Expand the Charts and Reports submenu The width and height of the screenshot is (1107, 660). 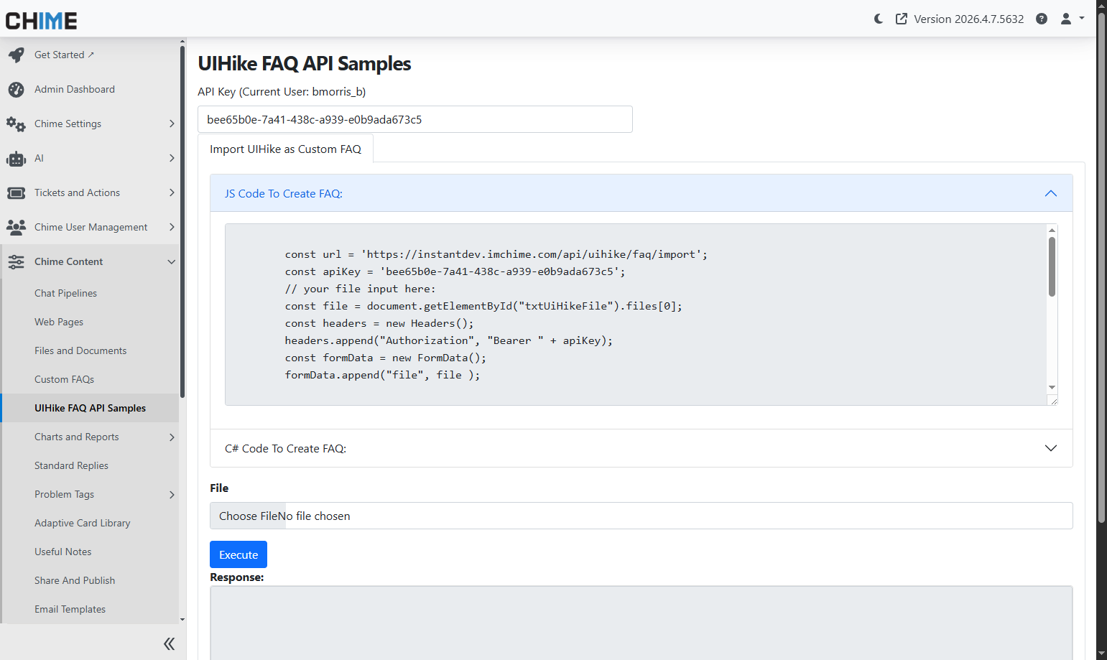tap(172, 437)
